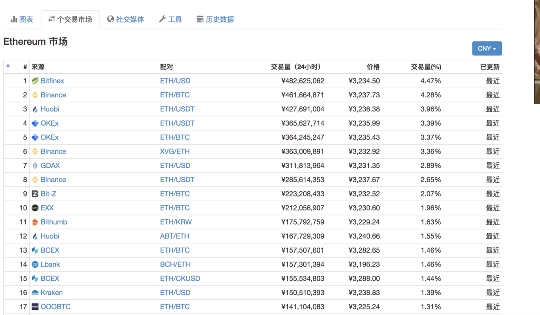Click the Huobi icon in row 12

35,236
